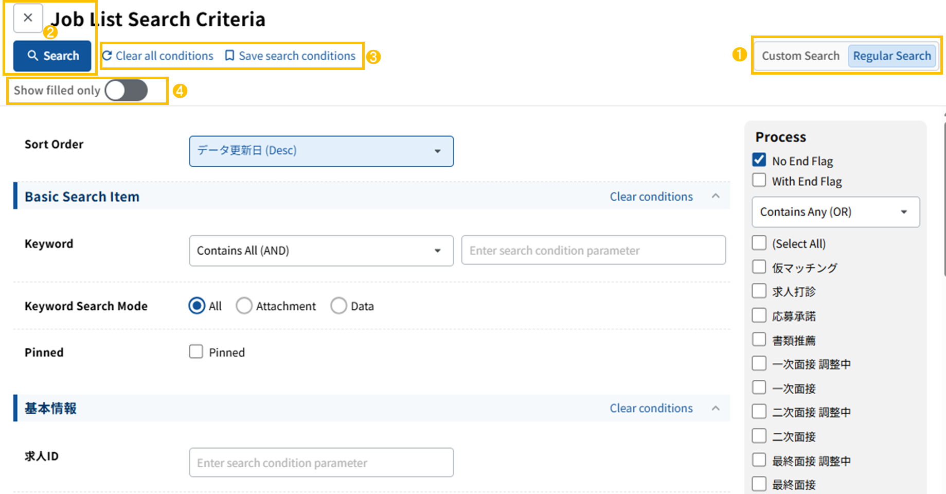Check the With End Flag checkbox
946x494 pixels.
tap(759, 180)
